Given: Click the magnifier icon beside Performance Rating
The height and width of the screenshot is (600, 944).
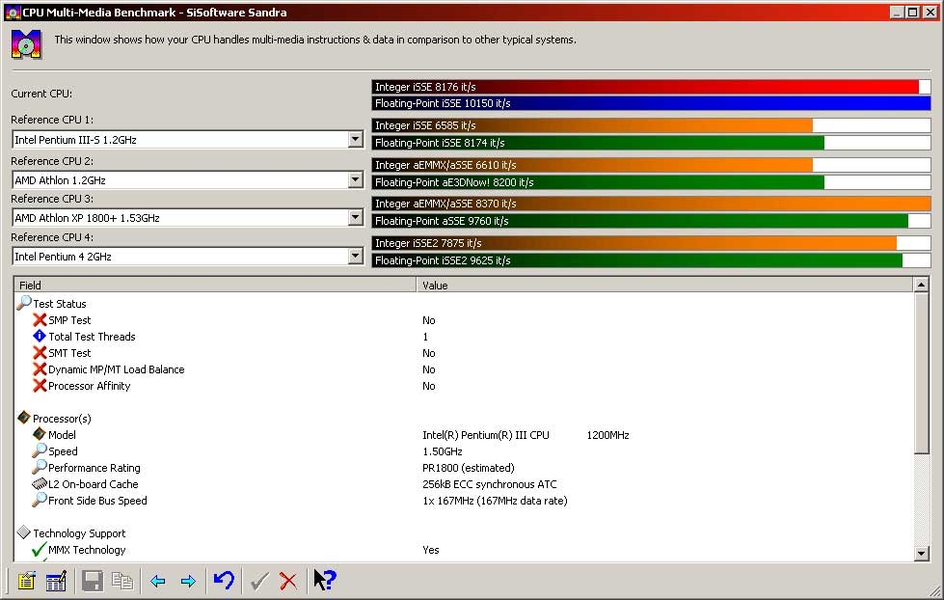Looking at the screenshot, I should (x=40, y=466).
